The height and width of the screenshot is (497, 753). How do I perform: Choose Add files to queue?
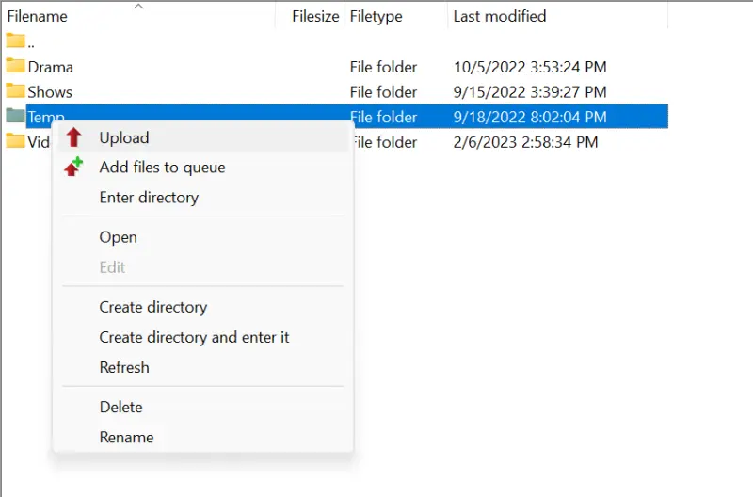(x=162, y=168)
